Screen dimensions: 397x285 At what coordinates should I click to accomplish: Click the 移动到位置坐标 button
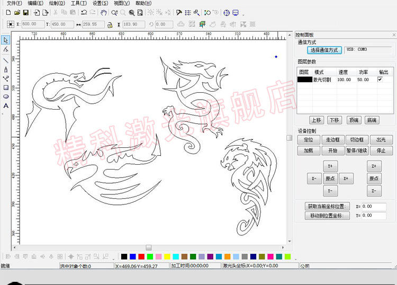click(x=327, y=216)
